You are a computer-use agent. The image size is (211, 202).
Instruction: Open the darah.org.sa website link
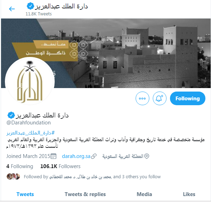click(76, 156)
